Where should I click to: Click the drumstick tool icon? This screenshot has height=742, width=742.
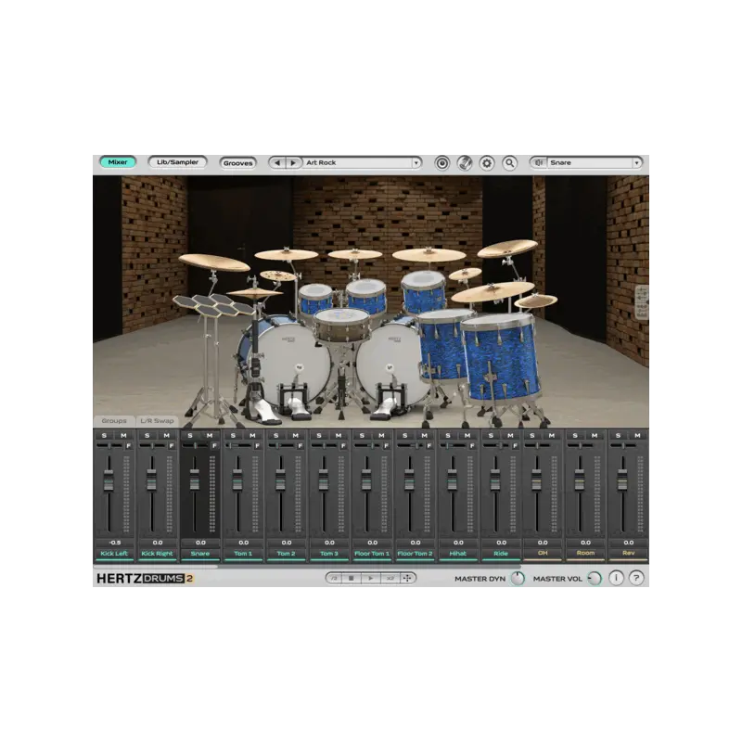coord(465,163)
